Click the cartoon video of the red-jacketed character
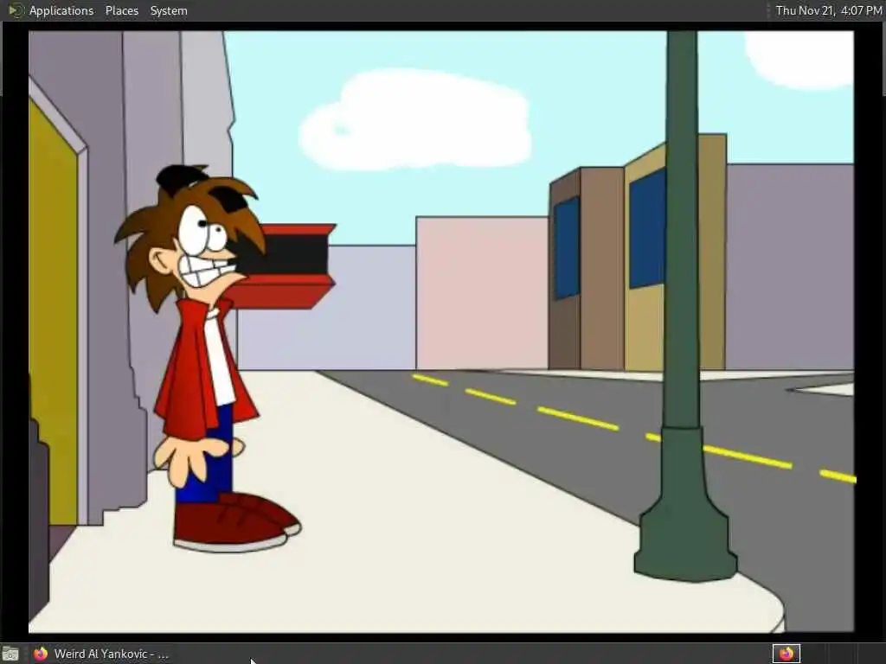 441,331
